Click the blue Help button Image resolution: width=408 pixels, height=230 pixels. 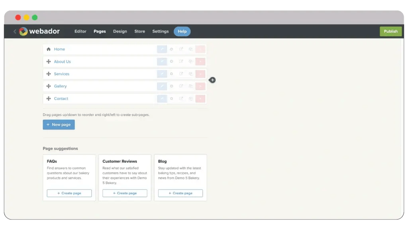pos(182,31)
